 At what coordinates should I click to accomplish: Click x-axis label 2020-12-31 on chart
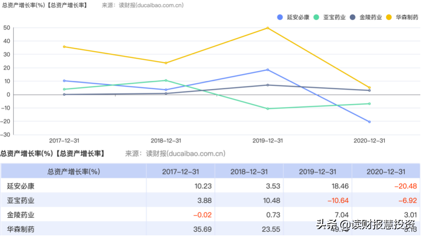pos(369,141)
